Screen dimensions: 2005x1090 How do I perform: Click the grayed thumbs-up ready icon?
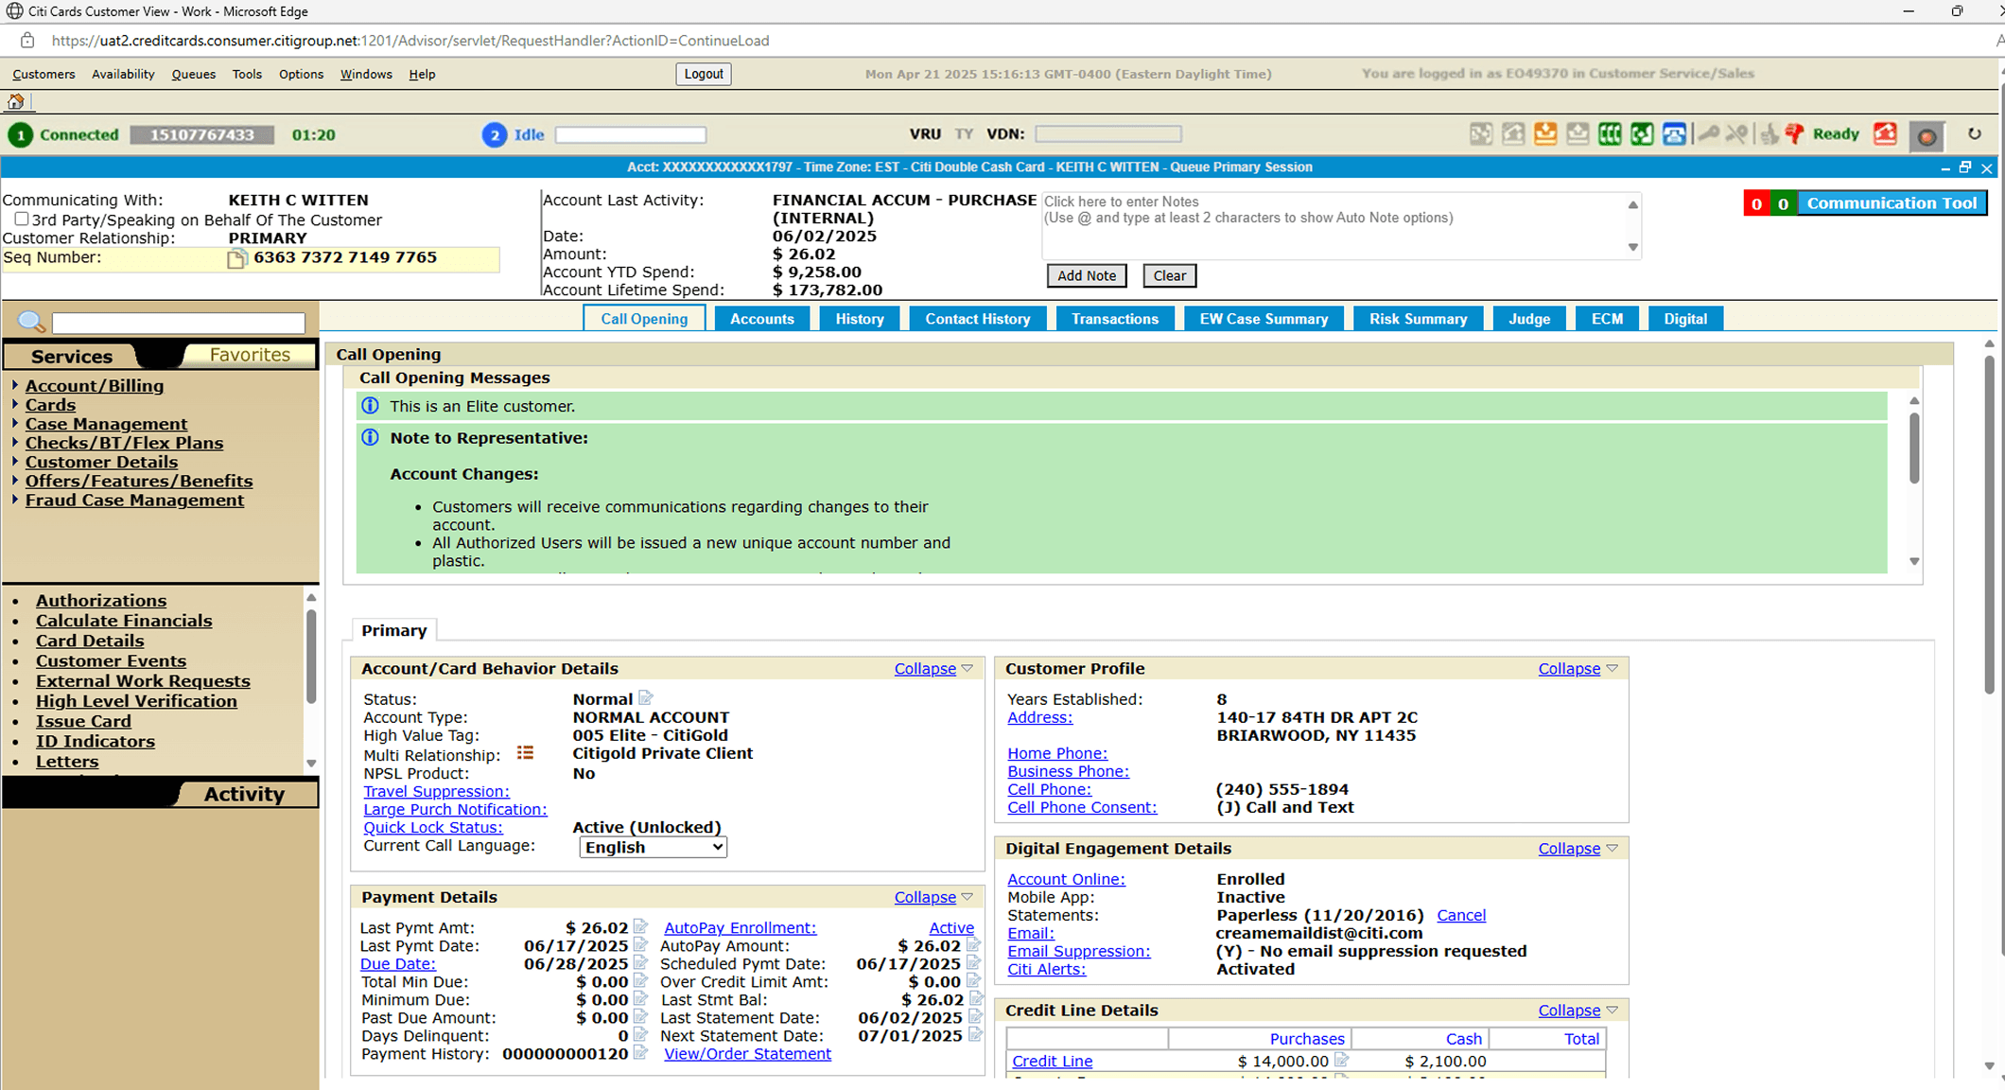pos(1769,134)
